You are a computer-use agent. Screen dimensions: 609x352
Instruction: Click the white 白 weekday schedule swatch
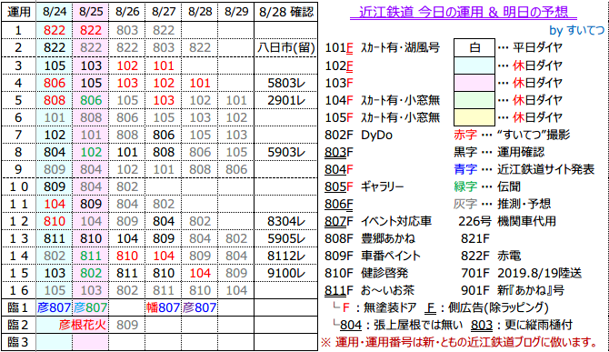[x=474, y=48]
